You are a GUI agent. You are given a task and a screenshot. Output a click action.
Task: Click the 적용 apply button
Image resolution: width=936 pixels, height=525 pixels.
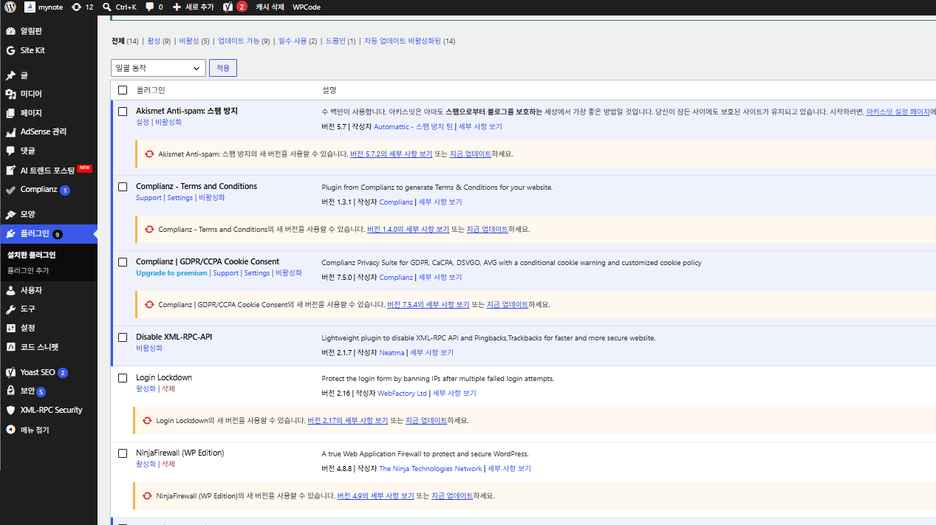tap(223, 68)
